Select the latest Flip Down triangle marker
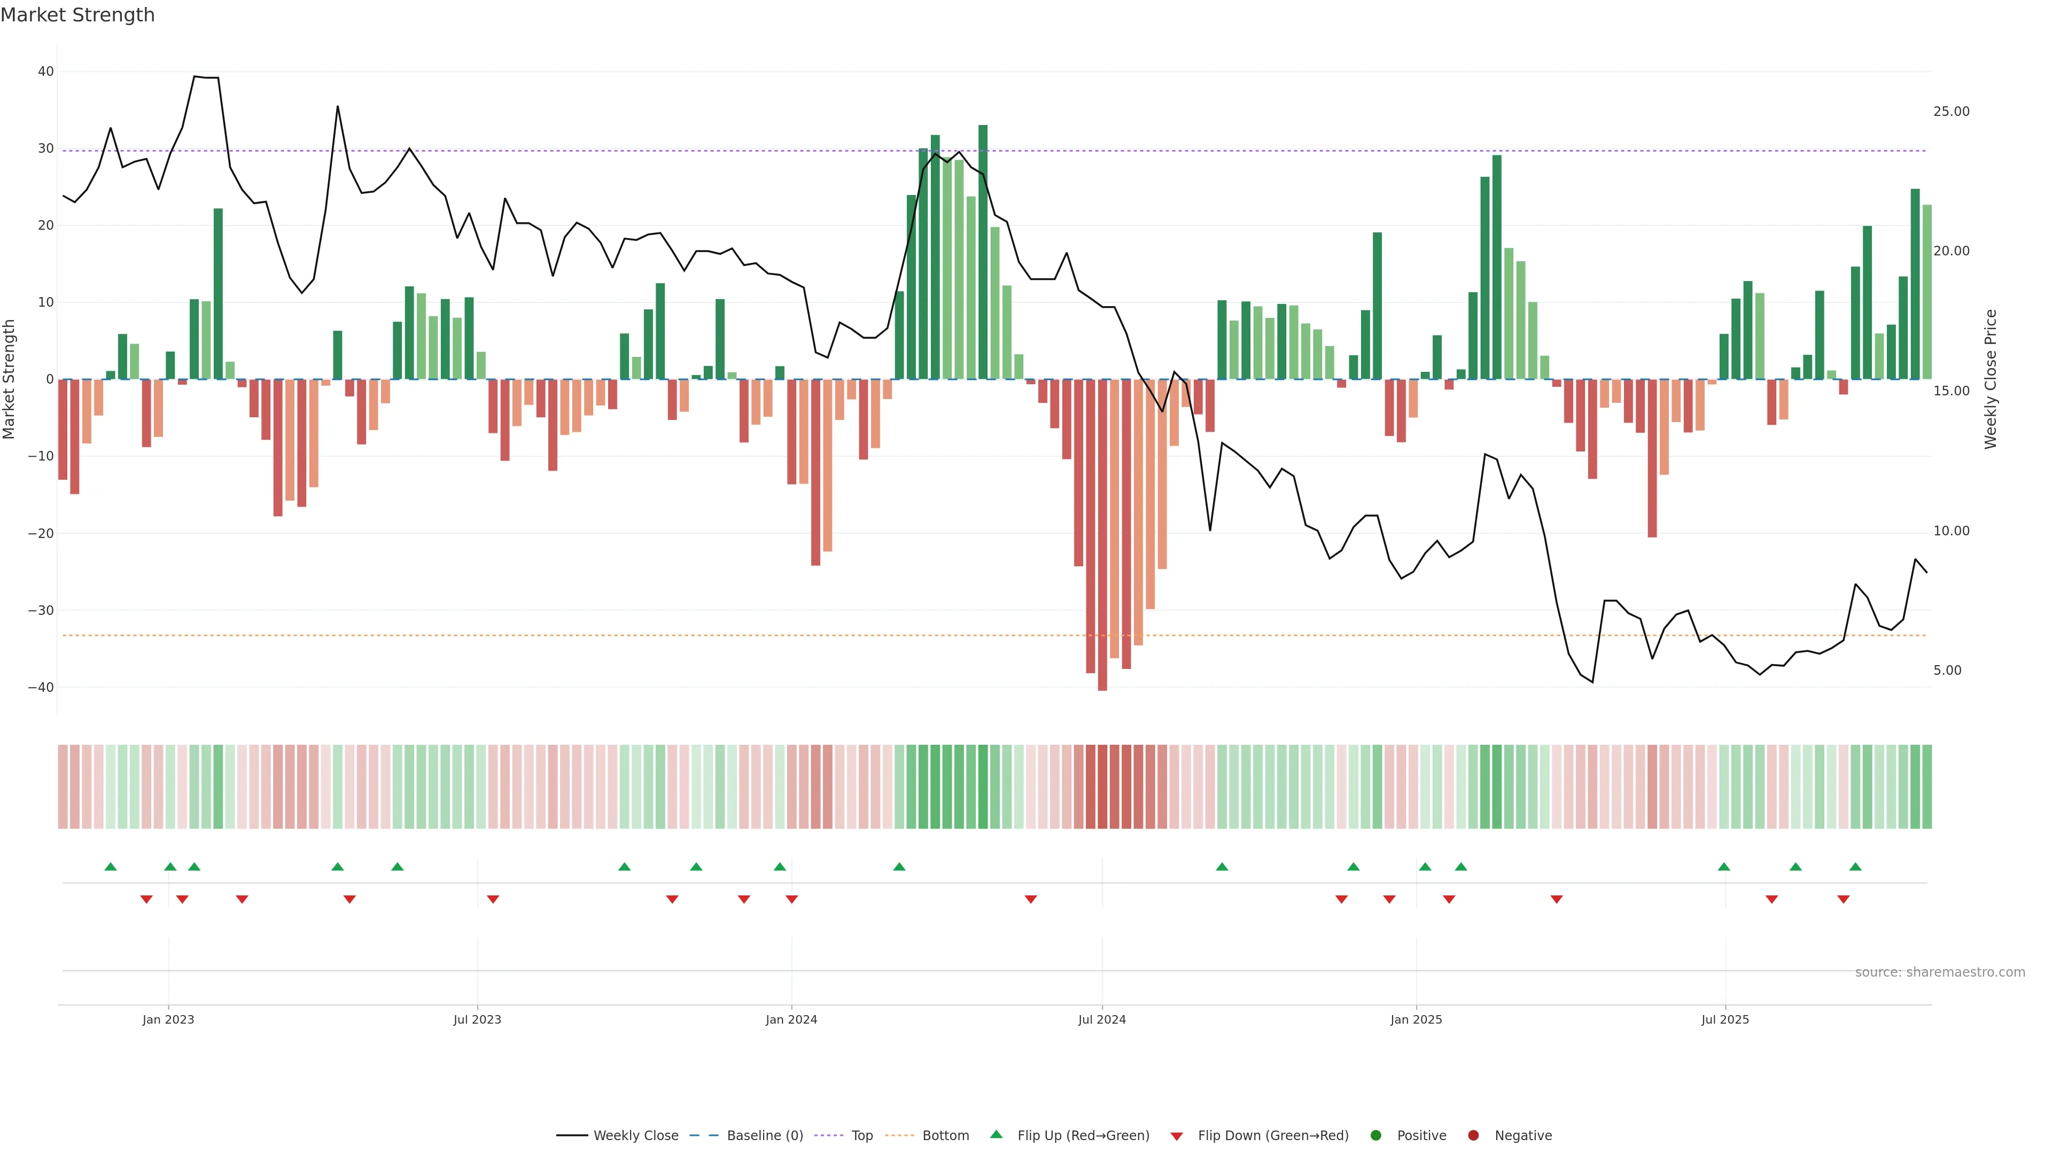This screenshot has height=1154, width=2052. pyautogui.click(x=1843, y=899)
